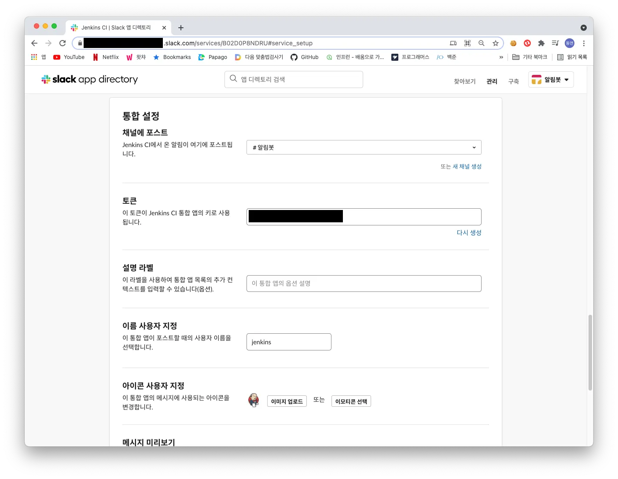The height and width of the screenshot is (479, 618).
Task: Click the 이모티콘 선택 button
Action: pyautogui.click(x=351, y=401)
